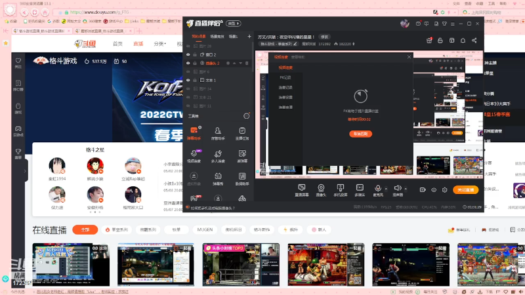Screen dimensions: 525x295
Task: Open 首页 link in Douyu nav
Action: [x=117, y=44]
